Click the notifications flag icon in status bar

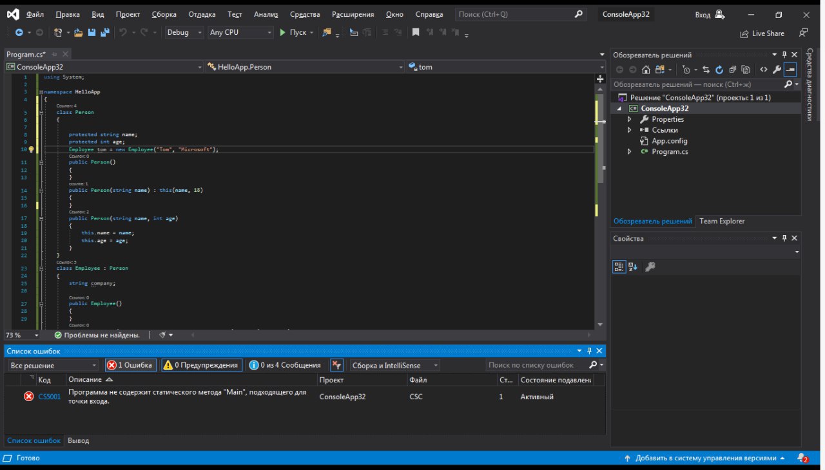pyautogui.click(x=803, y=458)
